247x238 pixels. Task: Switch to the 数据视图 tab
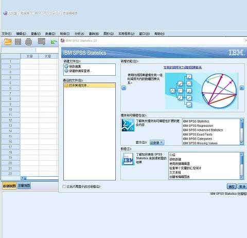point(9,186)
